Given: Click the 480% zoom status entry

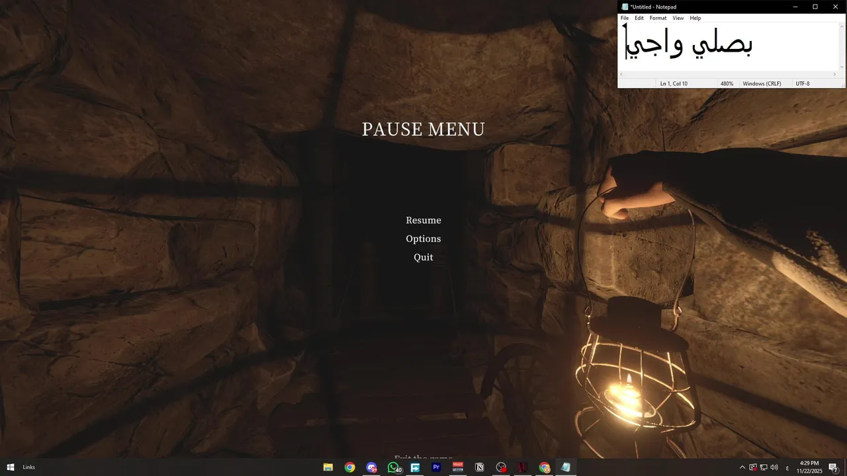Looking at the screenshot, I should pos(727,83).
